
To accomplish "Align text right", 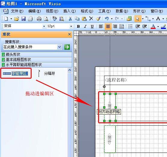I will click(x=115, y=26).
